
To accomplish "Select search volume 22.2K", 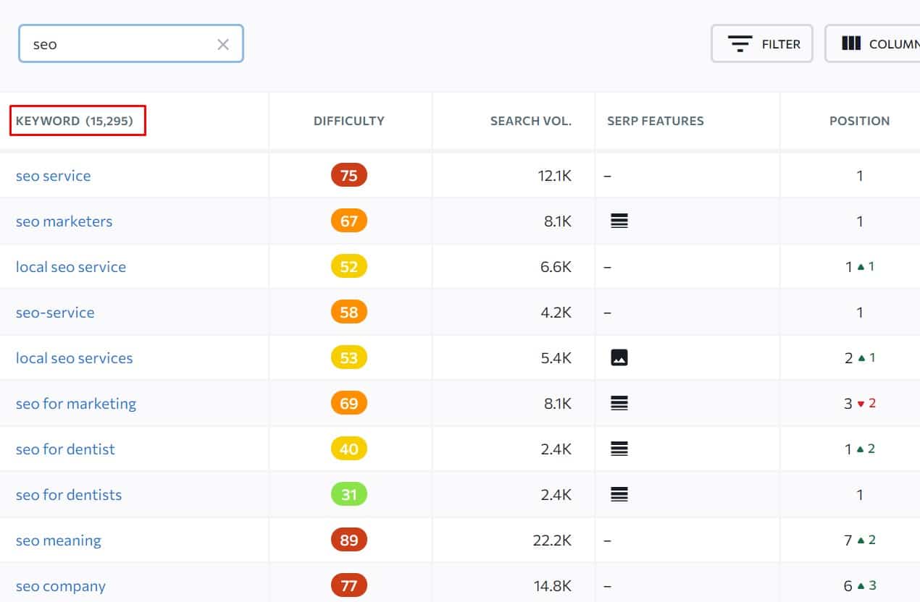I will (x=553, y=540).
